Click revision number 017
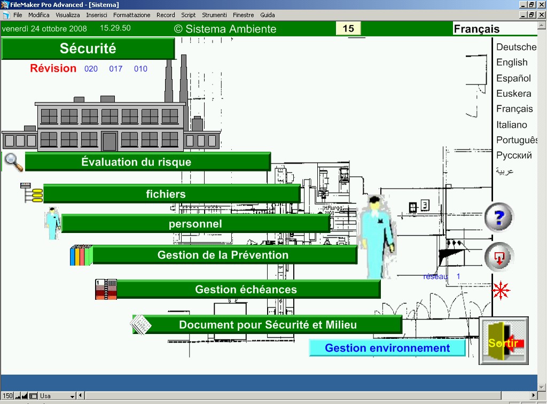Screen dimensions: 547x404 116,69
